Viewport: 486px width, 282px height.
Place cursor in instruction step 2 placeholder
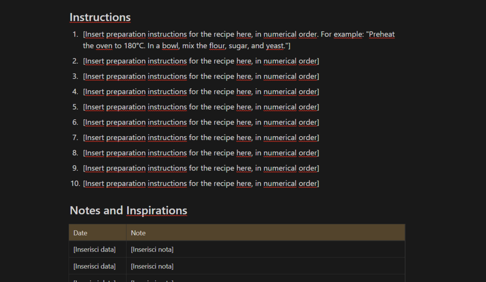pos(201,61)
